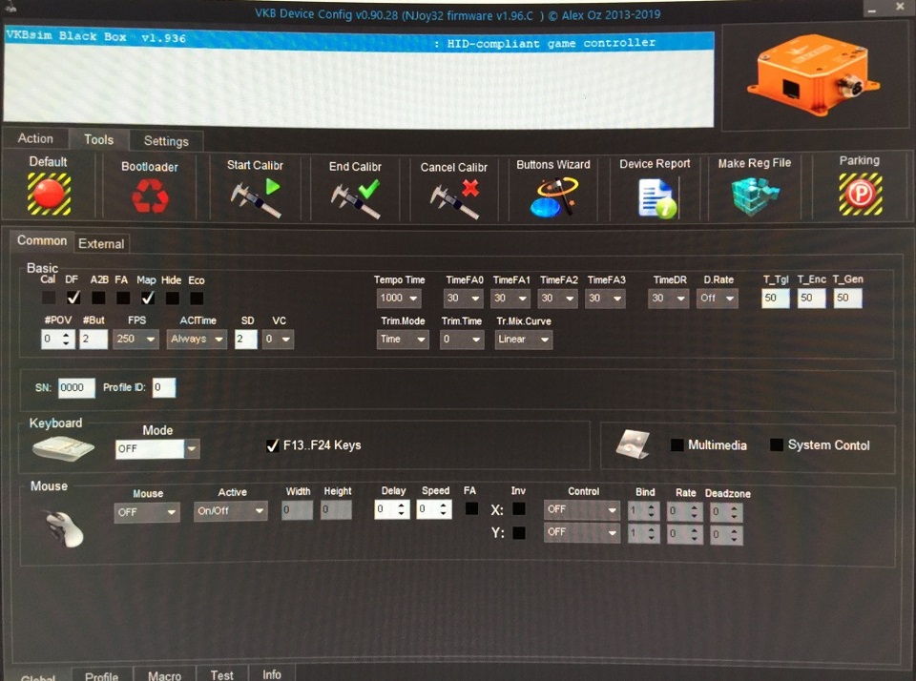Select the External tab
Viewport: 916px width, 681px height.
coord(101,243)
